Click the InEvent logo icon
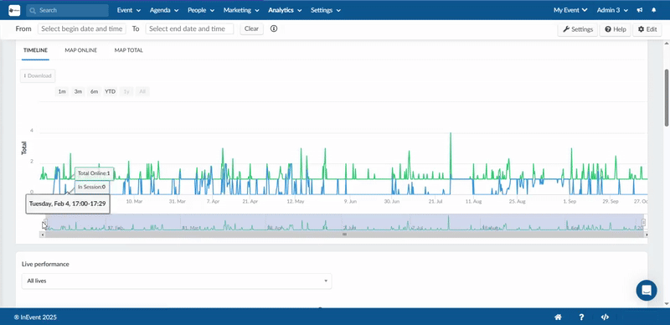 (x=14, y=10)
